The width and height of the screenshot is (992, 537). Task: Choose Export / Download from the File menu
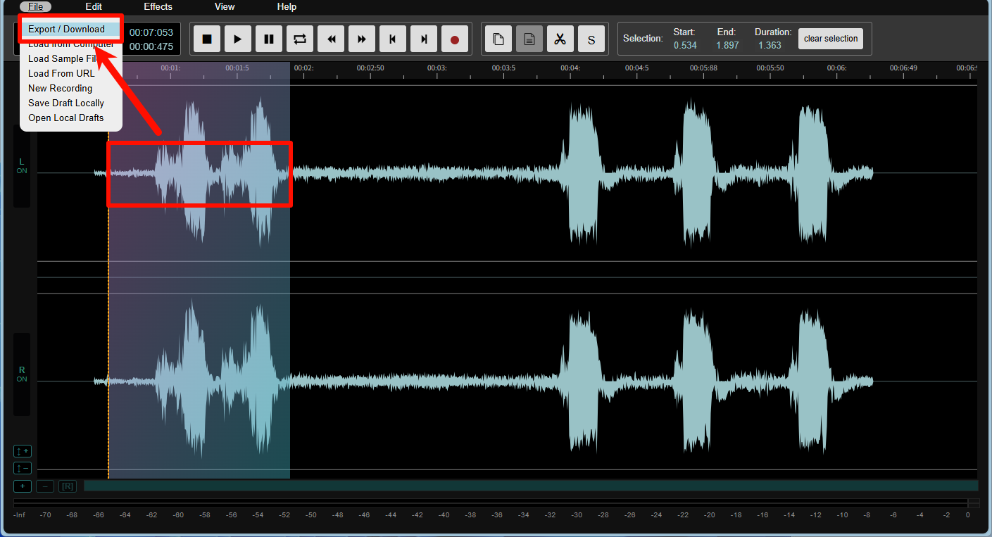tap(66, 29)
